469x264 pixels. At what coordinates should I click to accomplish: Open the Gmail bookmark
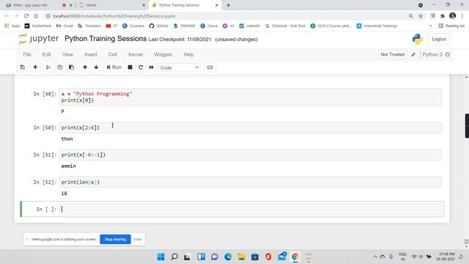pos(64,26)
